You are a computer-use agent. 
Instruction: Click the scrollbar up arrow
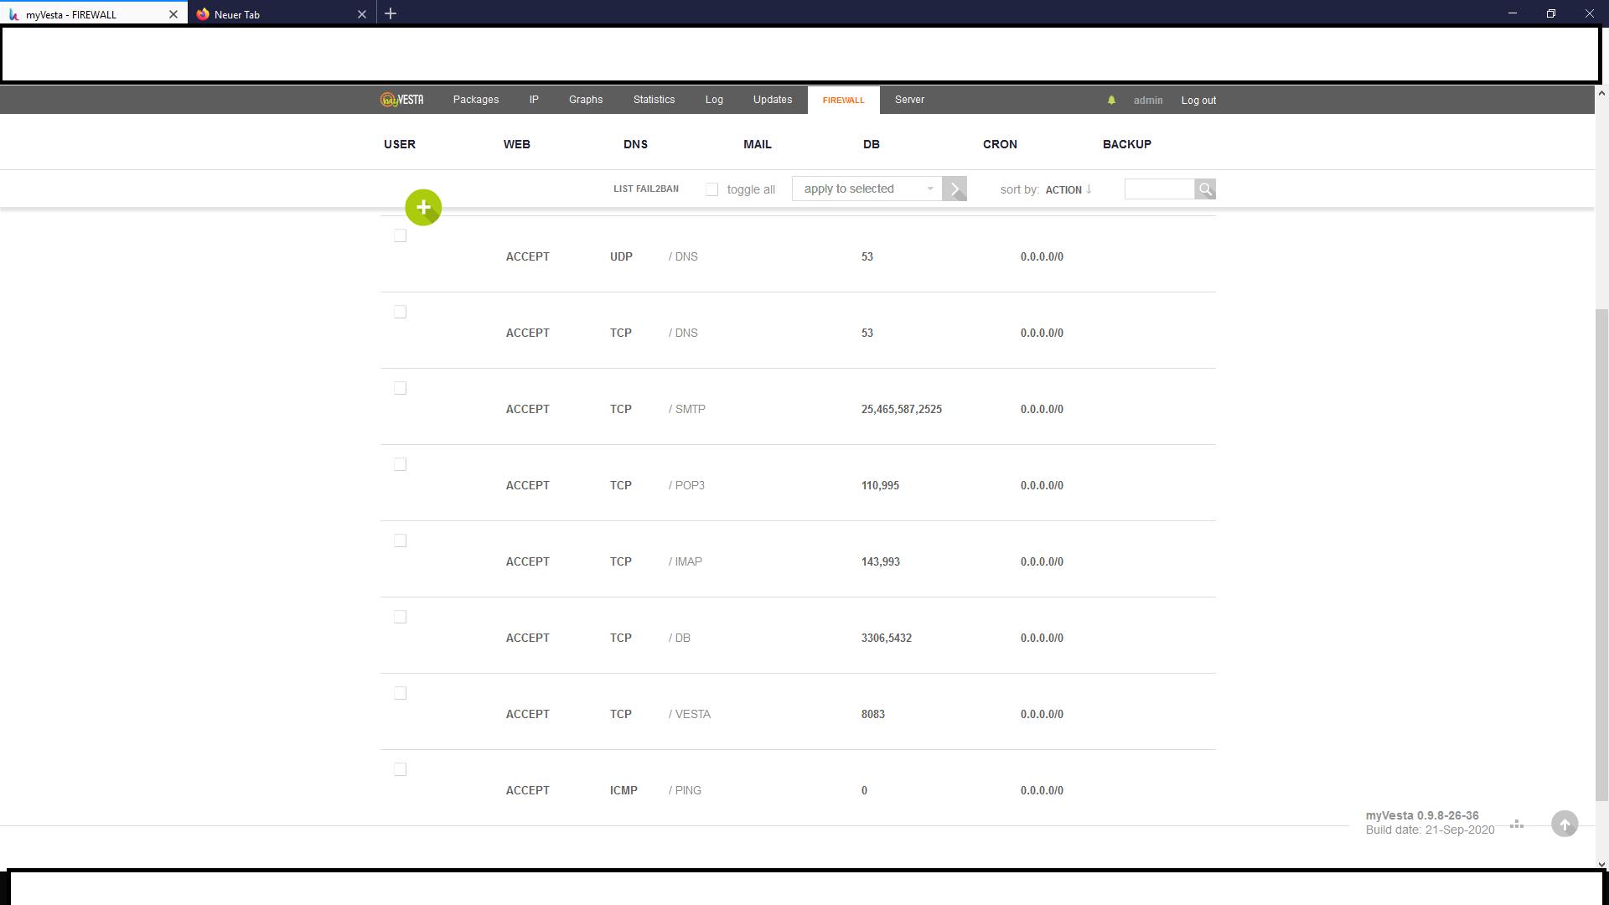pos(1601,93)
